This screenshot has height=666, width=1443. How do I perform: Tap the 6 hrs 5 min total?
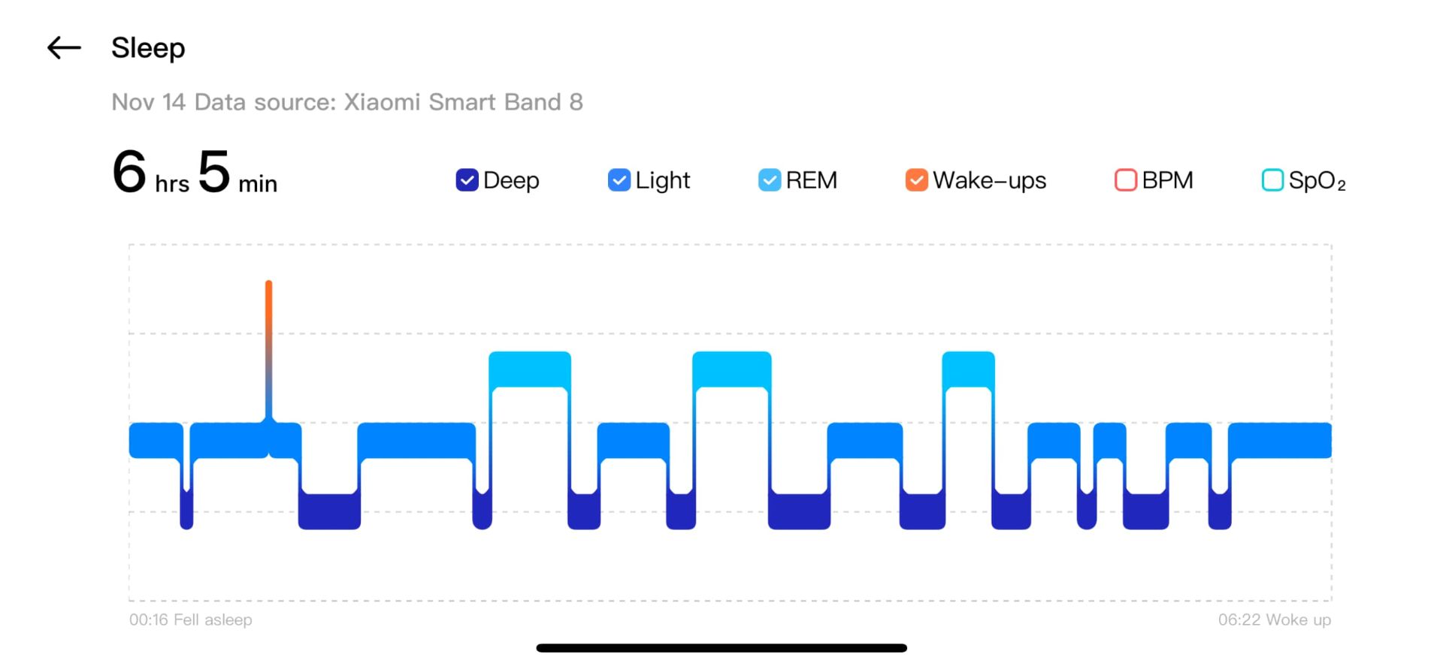[x=195, y=173]
